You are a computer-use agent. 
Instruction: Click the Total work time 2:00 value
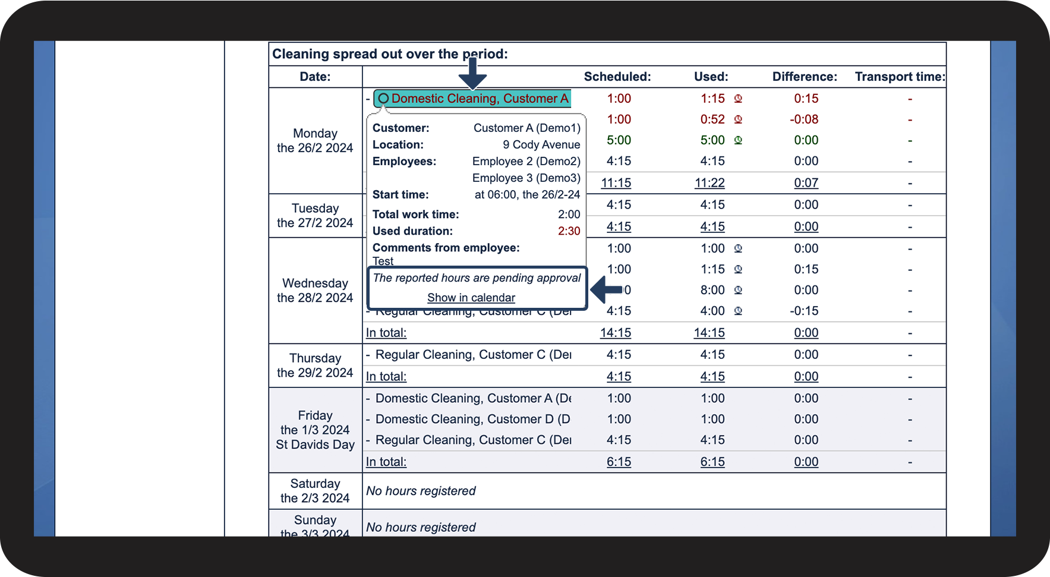(569, 214)
